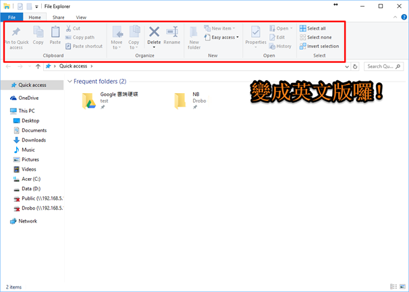The height and width of the screenshot is (292, 409).
Task: Collapse the Frequent folders section
Action: pos(70,81)
